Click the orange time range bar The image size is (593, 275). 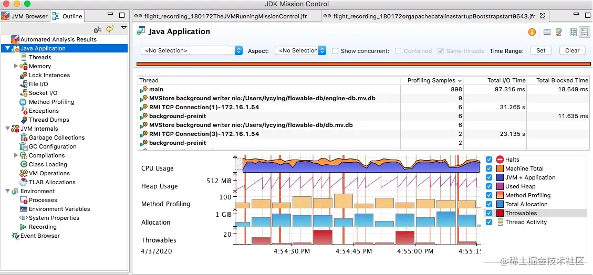click(x=363, y=64)
